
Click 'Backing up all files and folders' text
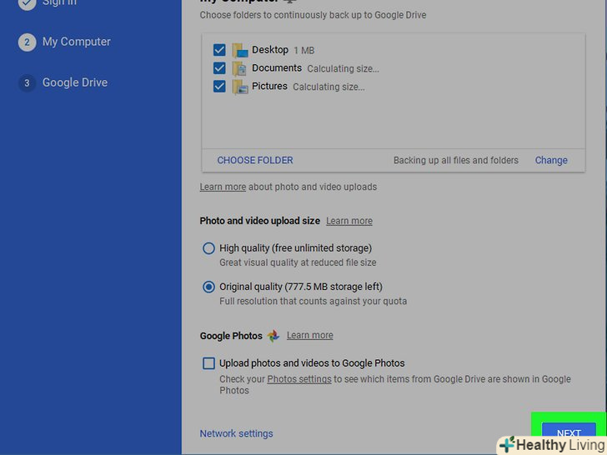point(455,160)
